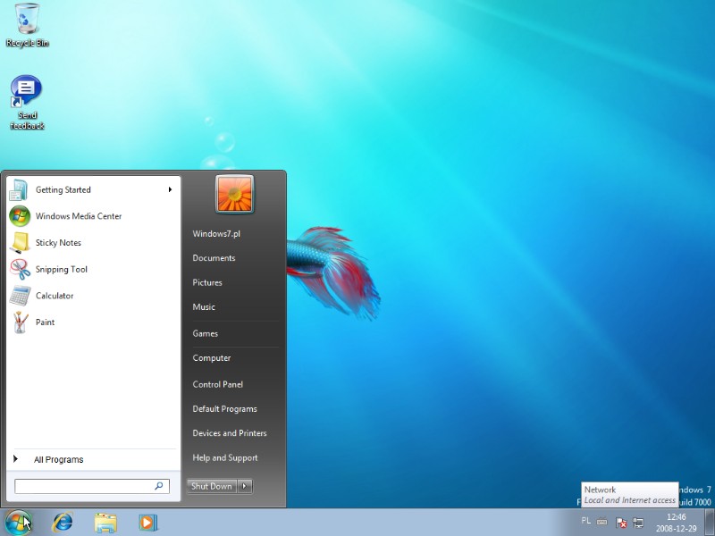Image resolution: width=715 pixels, height=536 pixels.
Task: Open Documents from the Start menu
Action: pos(214,258)
